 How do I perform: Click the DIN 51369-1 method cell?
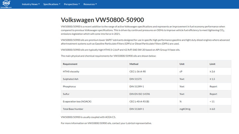[x=153, y=109]
